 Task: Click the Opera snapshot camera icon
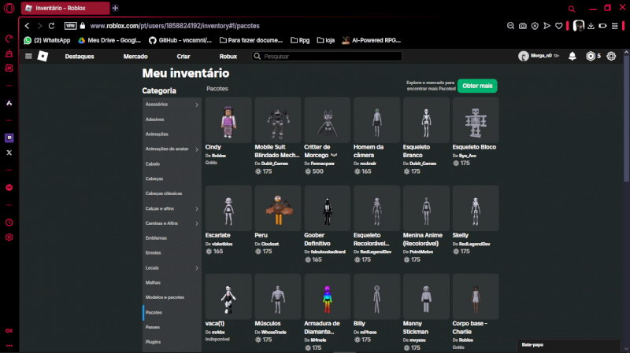[x=522, y=26]
